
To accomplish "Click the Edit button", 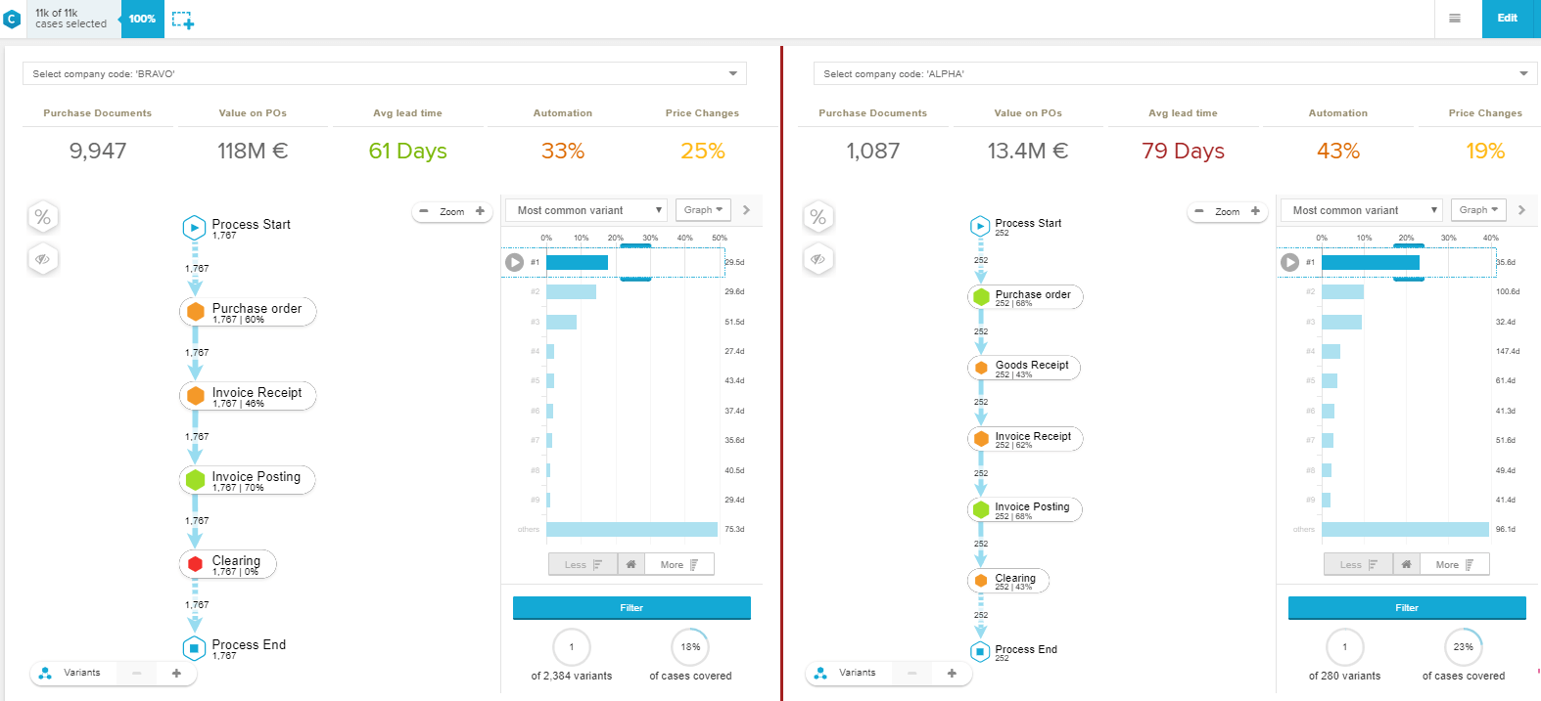I will (1507, 19).
